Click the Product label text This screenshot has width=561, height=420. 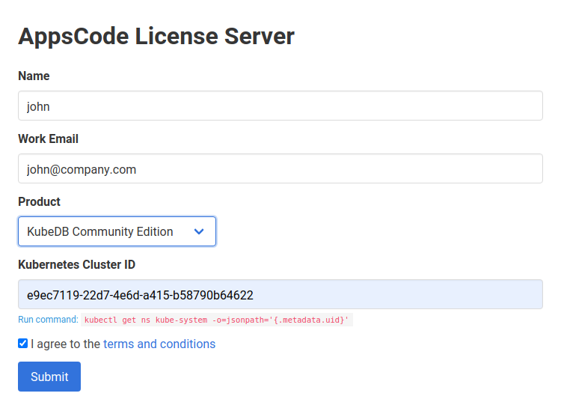(x=39, y=201)
